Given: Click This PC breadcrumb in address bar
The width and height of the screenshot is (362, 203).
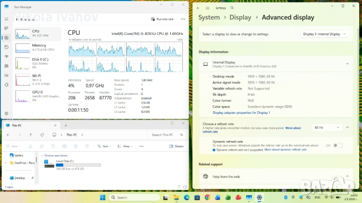Looking at the screenshot, I should tap(72, 135).
